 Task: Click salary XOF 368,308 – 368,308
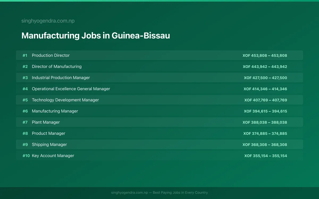pyautogui.click(x=265, y=145)
